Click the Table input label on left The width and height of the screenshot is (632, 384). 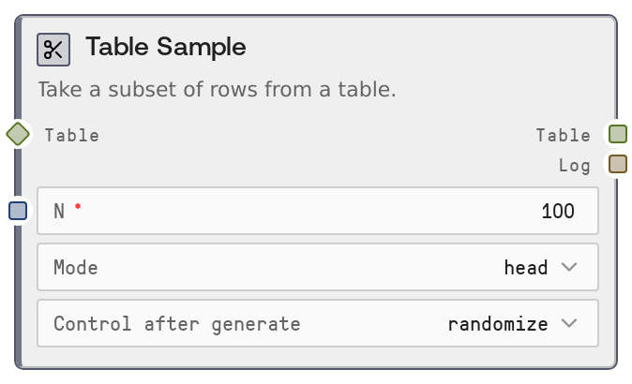[x=72, y=135]
